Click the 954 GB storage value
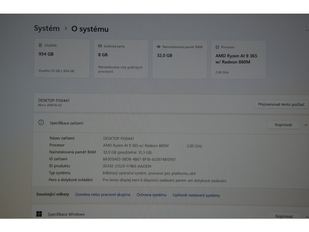Image resolution: width=309 pixels, height=232 pixels. (46, 54)
